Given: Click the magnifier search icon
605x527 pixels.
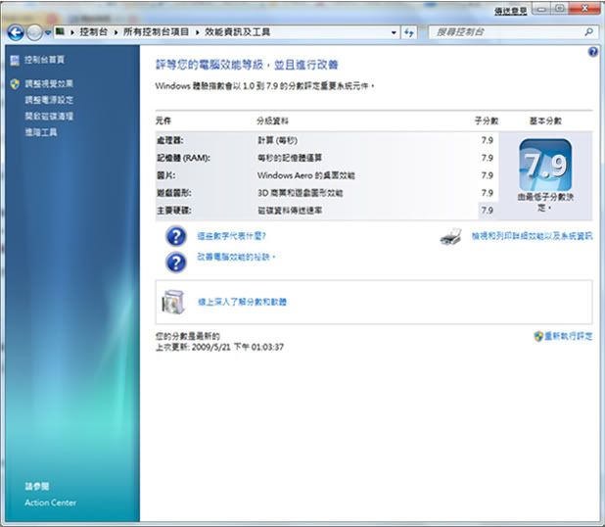Looking at the screenshot, I should click(x=588, y=32).
